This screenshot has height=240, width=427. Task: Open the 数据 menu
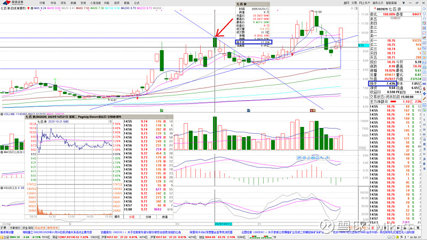73,3
